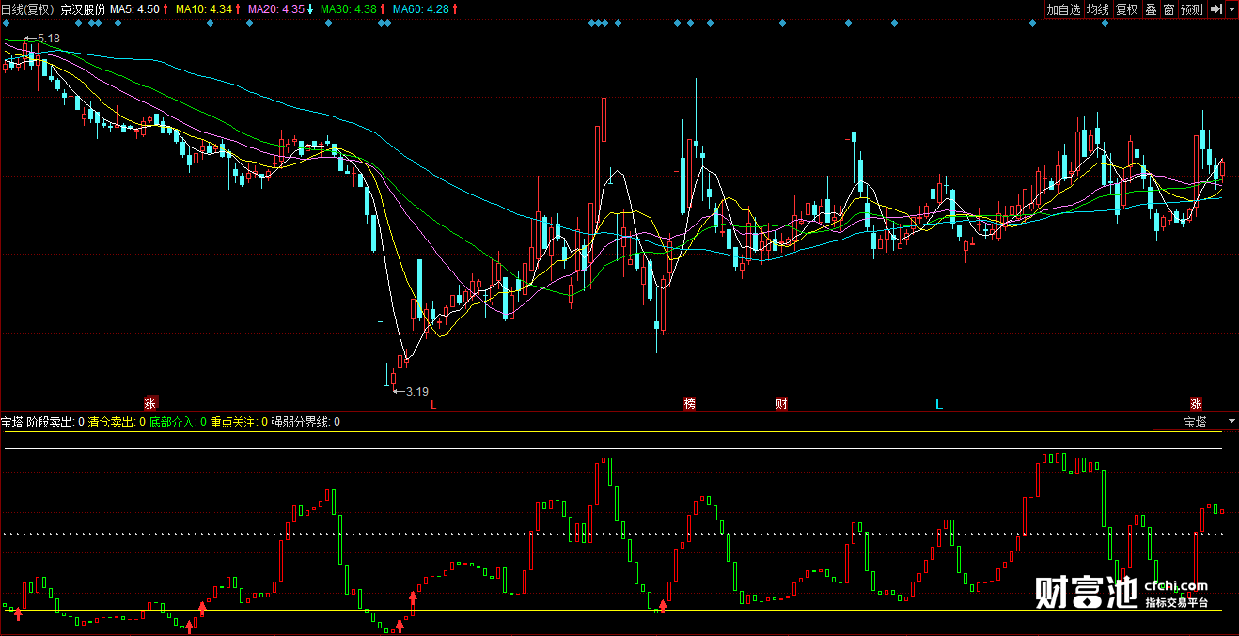This screenshot has width=1239, height=636.
Task: Click the first blue diamond event marker
Action: click(x=6, y=23)
